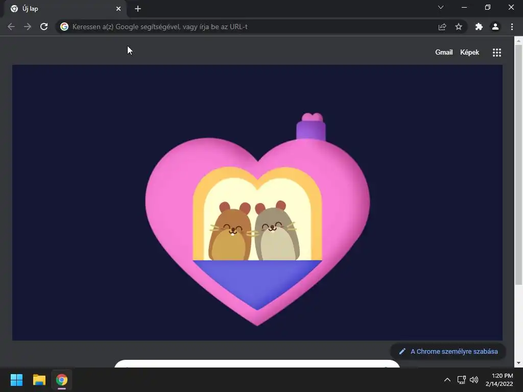Reload the current page
Image resolution: width=523 pixels, height=392 pixels.
44,27
